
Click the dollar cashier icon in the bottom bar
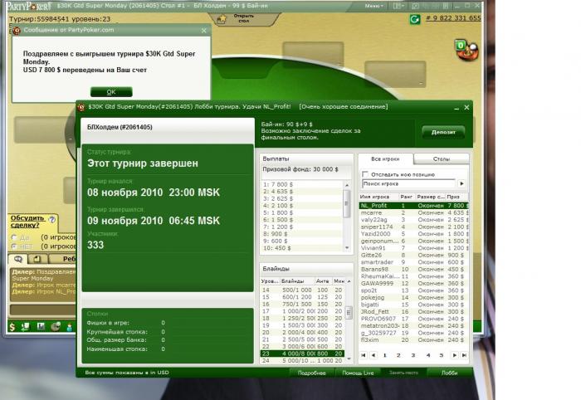[x=12, y=327]
